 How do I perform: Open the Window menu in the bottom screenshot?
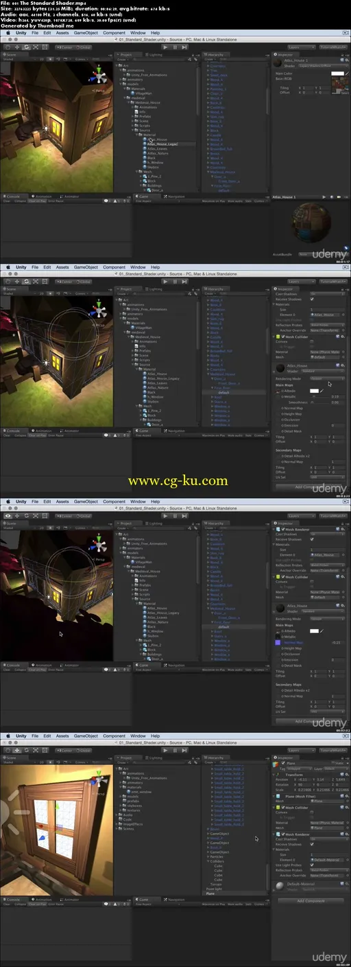coord(138,737)
